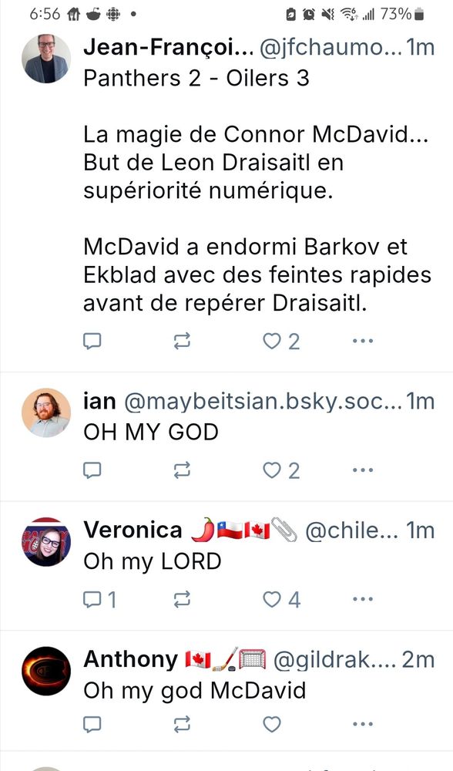Open the ellipsis menu on Anthony's post
This screenshot has width=453, height=771.
[361, 725]
